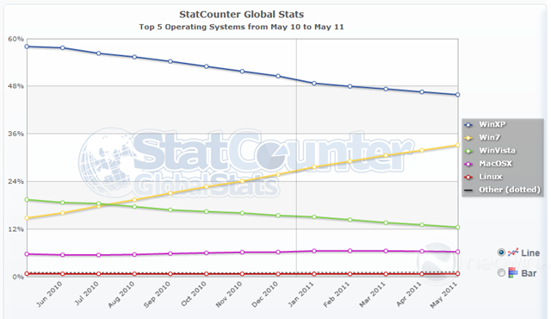The height and width of the screenshot is (319, 551).
Task: Click the bar chart icon beside Bar
Action: coord(513,272)
